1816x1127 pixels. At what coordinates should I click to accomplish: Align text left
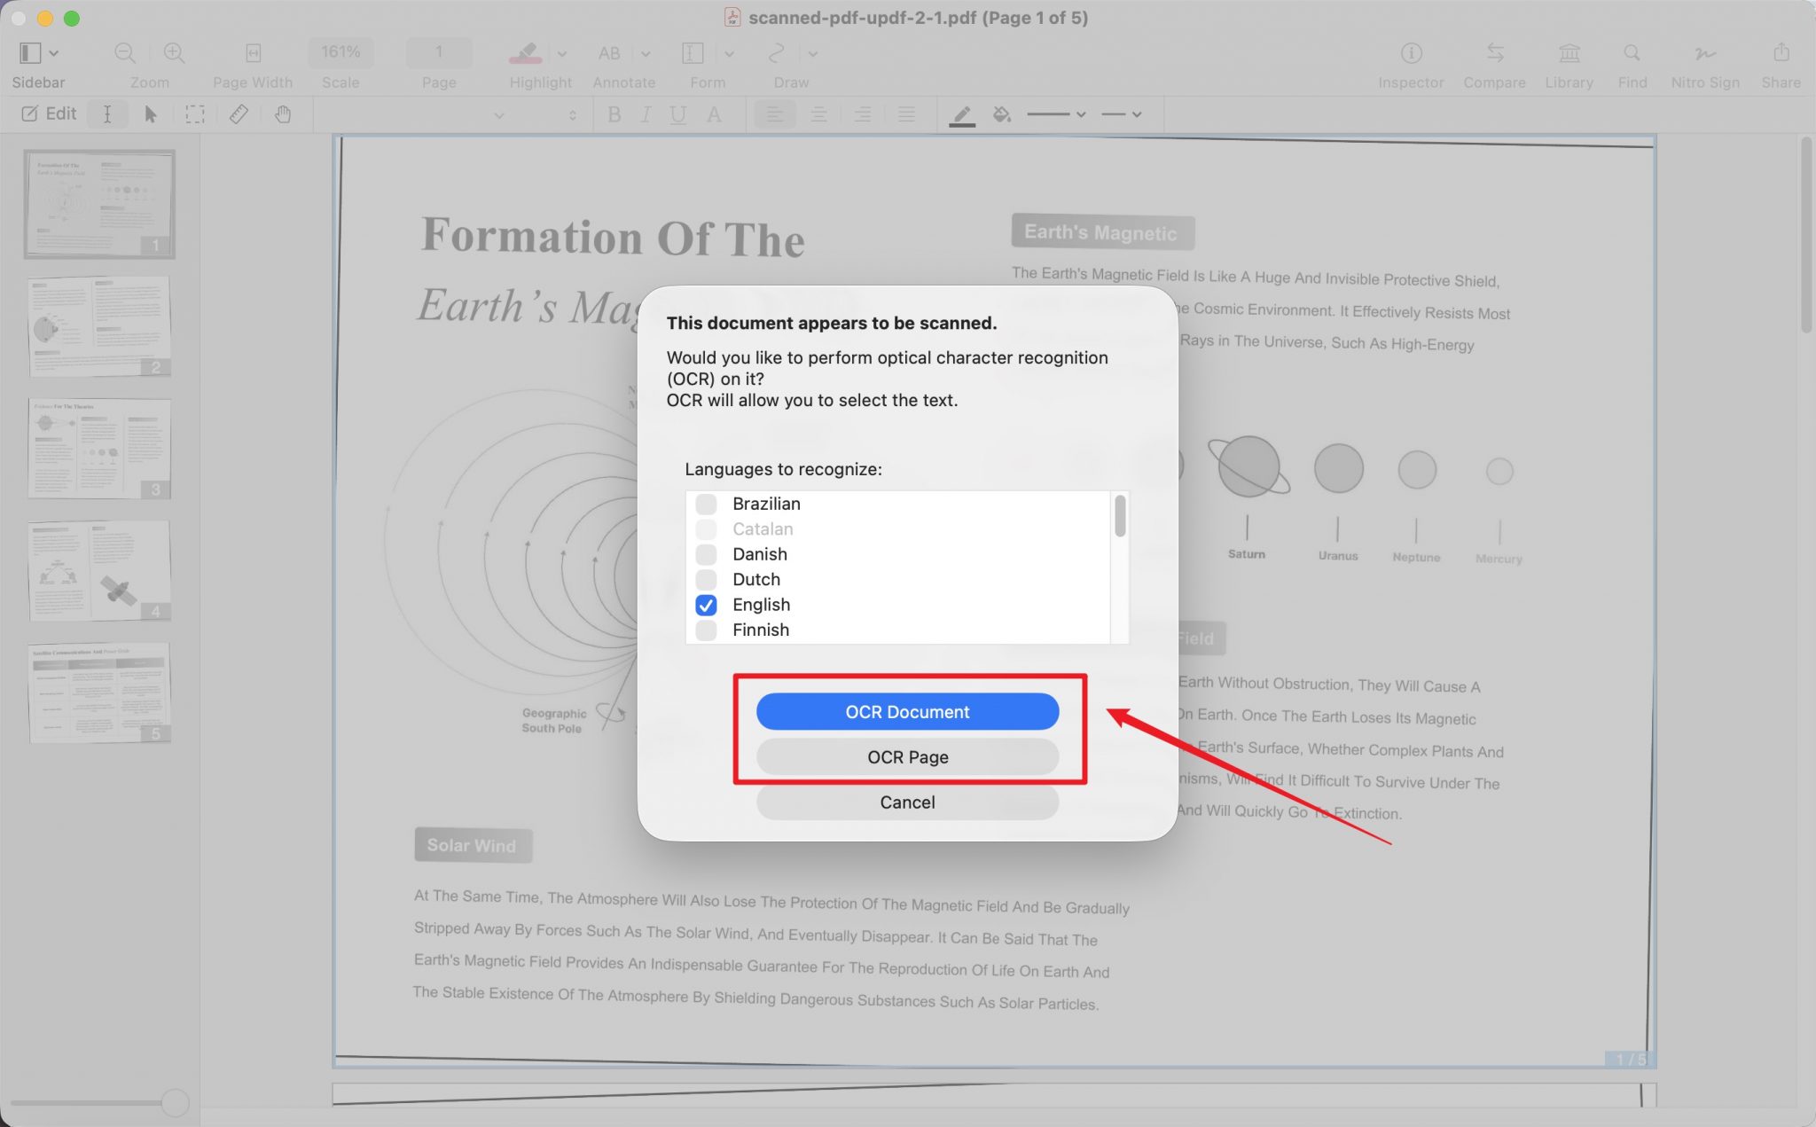(x=775, y=114)
